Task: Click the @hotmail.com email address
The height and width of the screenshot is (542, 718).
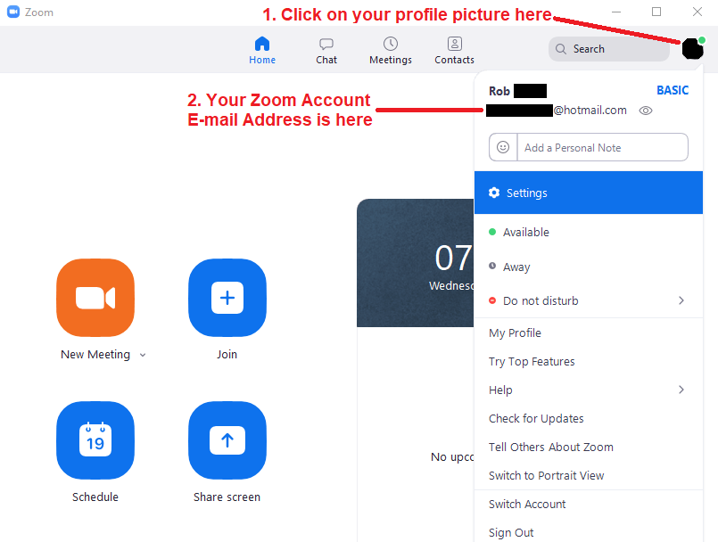Action: (590, 111)
